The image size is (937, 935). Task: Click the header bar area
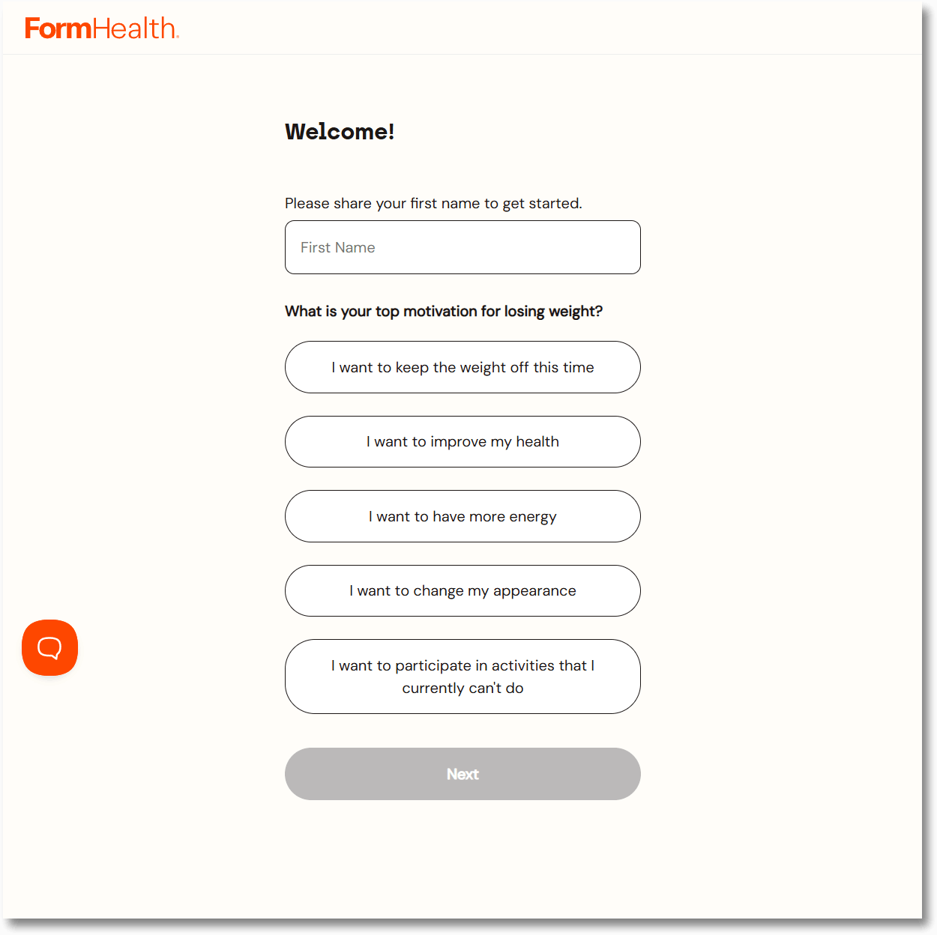pyautogui.click(x=468, y=28)
